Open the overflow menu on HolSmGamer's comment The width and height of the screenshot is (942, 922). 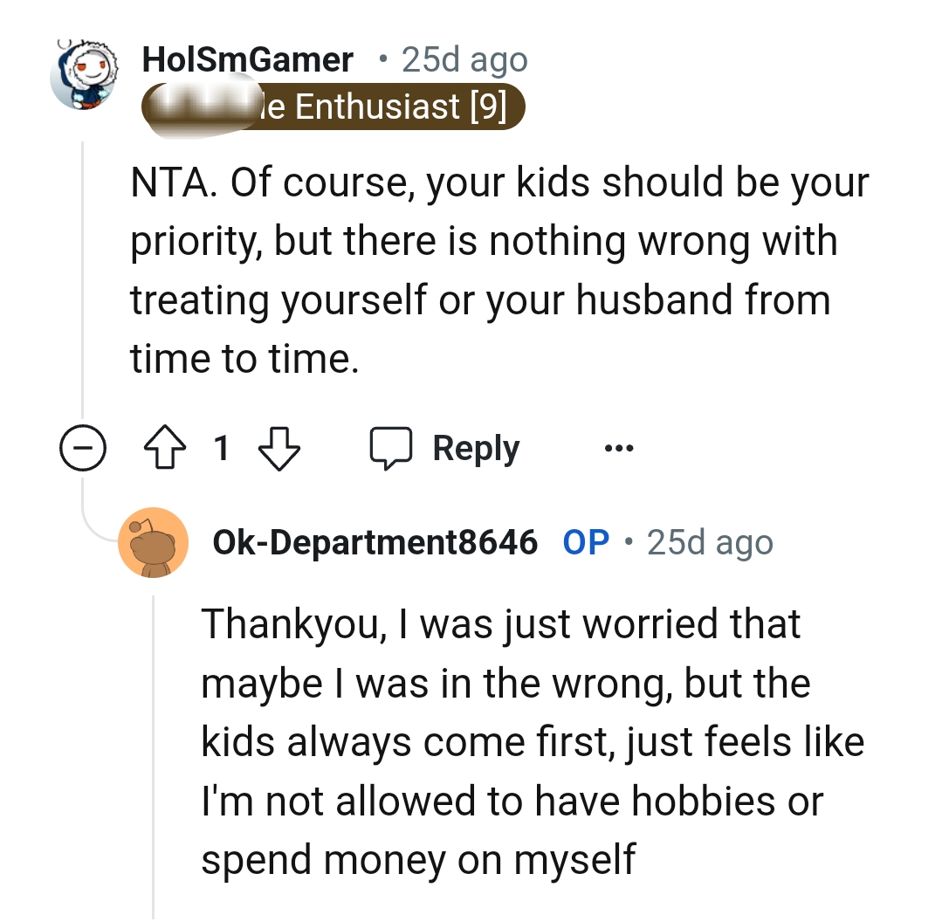pos(618,447)
